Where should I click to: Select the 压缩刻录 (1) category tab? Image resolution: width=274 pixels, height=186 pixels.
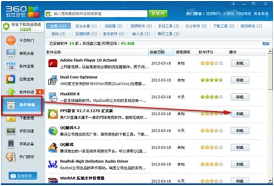86,34
